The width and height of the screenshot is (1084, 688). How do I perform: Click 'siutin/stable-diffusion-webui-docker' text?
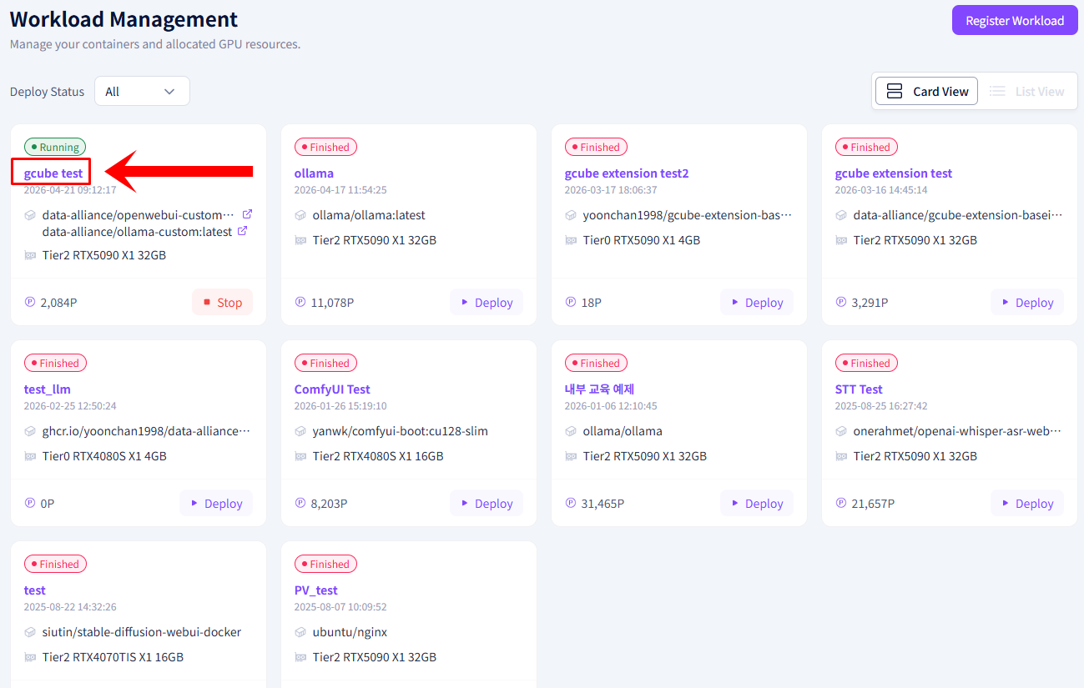point(142,632)
